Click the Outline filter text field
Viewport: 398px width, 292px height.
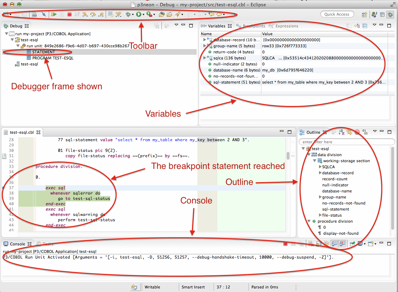coord(347,142)
